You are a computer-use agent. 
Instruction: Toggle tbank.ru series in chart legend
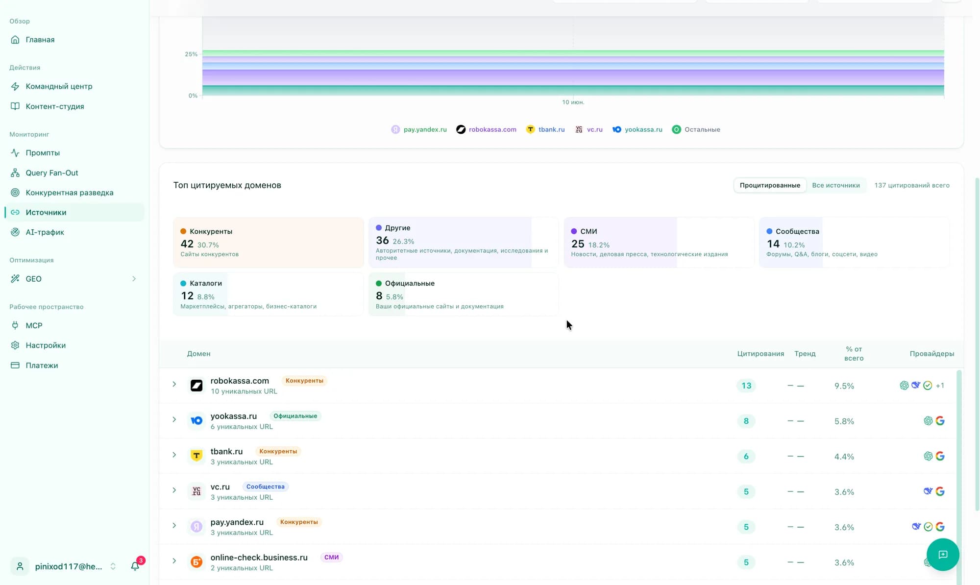point(545,129)
